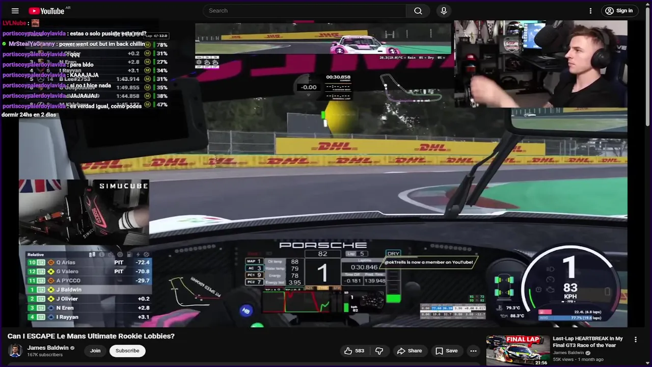Subscribe to James Baldwin channel
The height and width of the screenshot is (367, 652).
[x=127, y=351]
